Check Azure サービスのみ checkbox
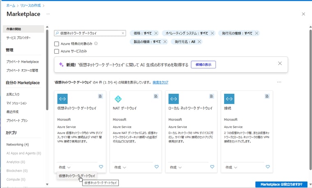Screen dimensions: 312x188 pyautogui.click(x=57, y=51)
